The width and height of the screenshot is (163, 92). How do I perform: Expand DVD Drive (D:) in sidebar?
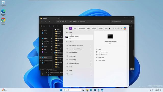point(40,60)
